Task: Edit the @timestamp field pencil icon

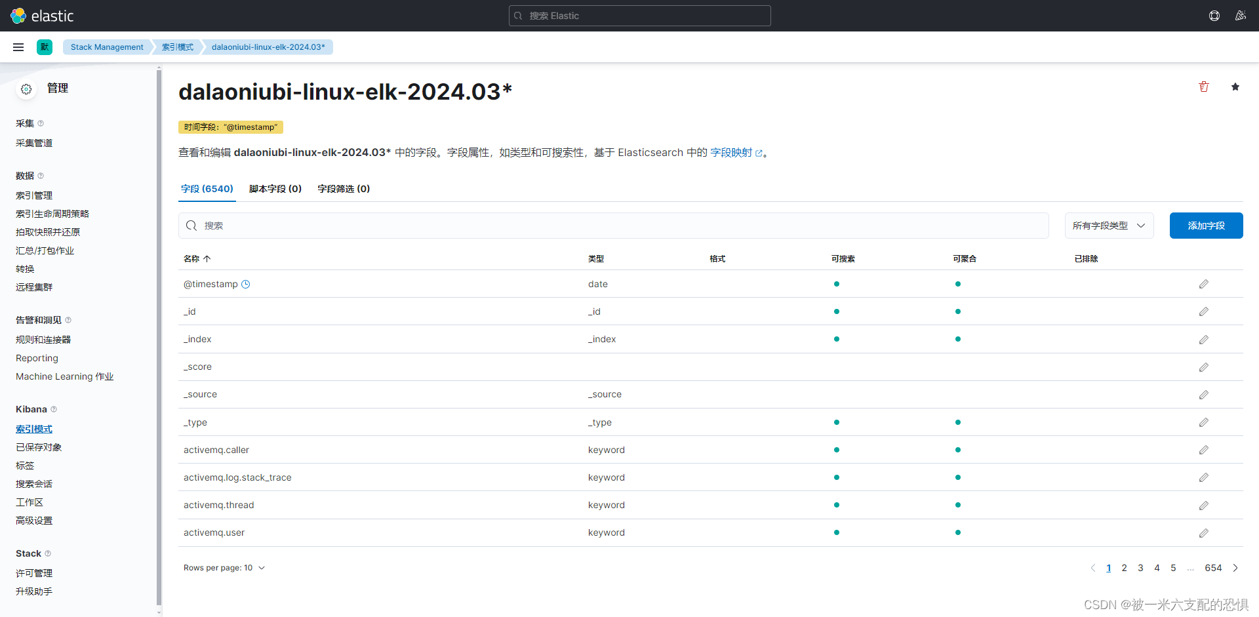Action: (x=1204, y=284)
